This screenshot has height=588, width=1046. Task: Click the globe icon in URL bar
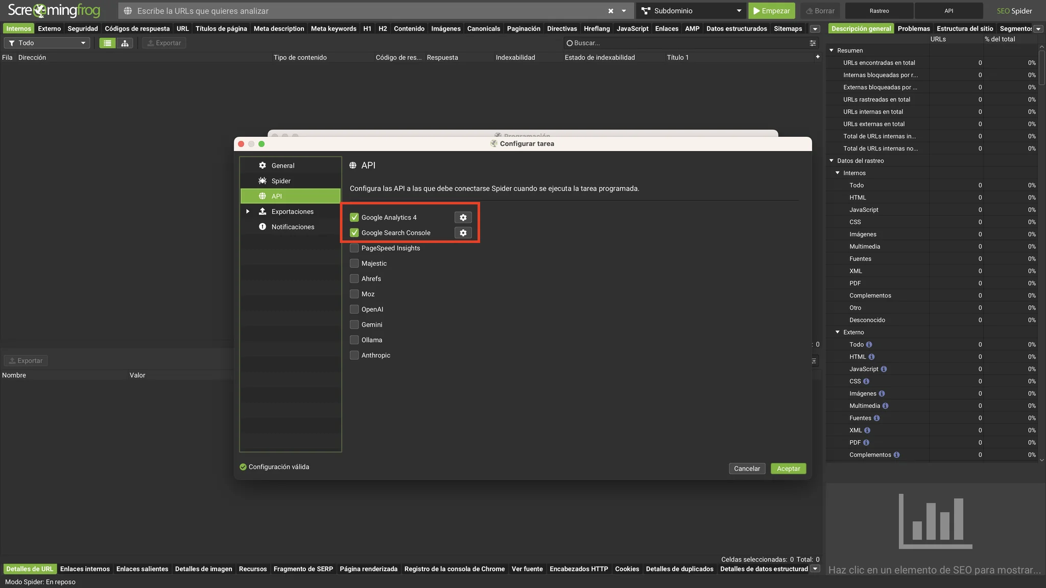pyautogui.click(x=128, y=11)
